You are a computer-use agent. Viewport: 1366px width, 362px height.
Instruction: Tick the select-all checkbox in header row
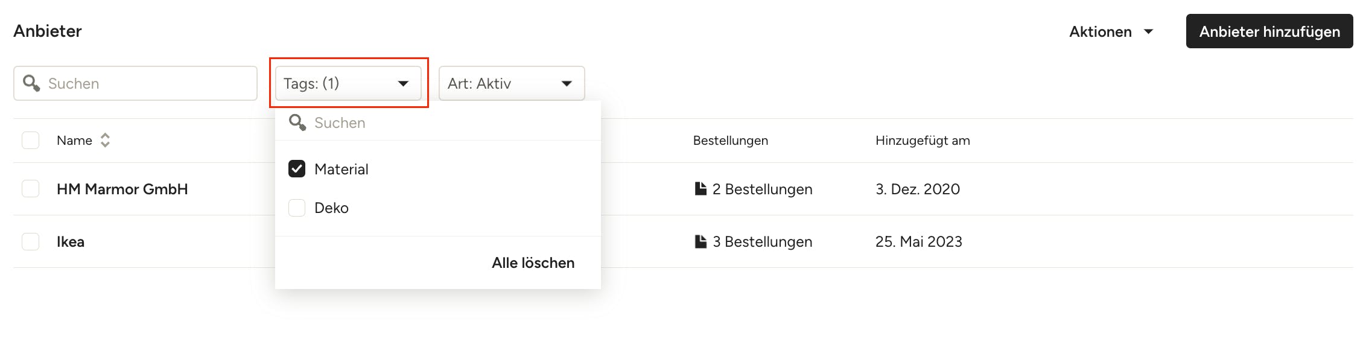pos(30,140)
